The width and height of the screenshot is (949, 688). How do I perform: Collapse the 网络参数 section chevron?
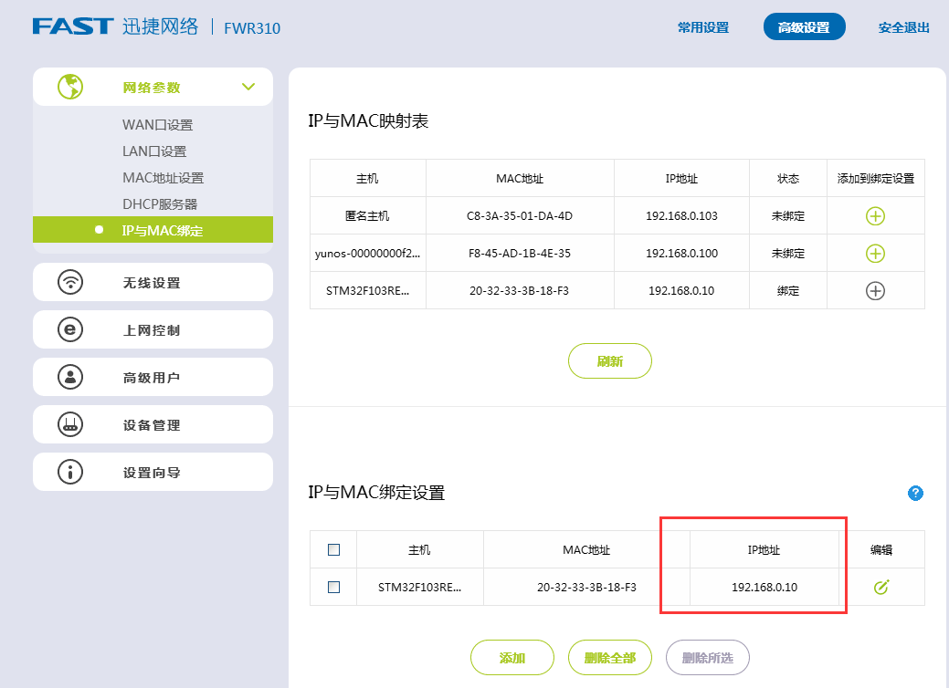(248, 86)
